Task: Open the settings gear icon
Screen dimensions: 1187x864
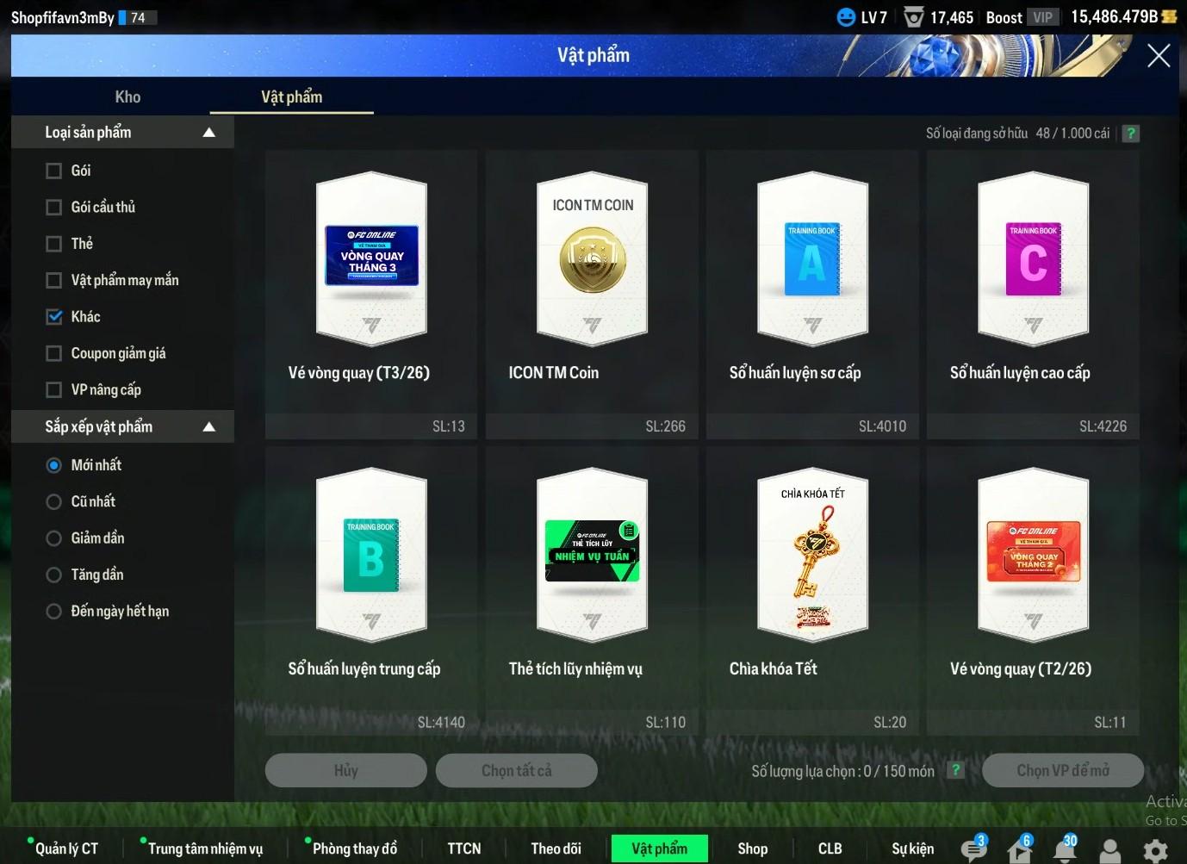Action: tap(1155, 851)
